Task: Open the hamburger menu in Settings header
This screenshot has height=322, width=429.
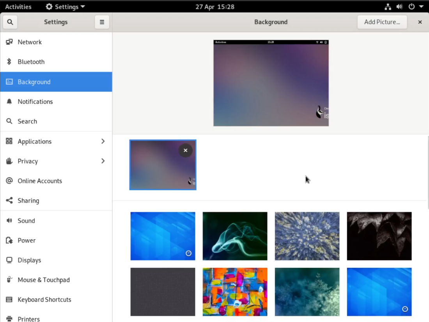Action: 102,22
